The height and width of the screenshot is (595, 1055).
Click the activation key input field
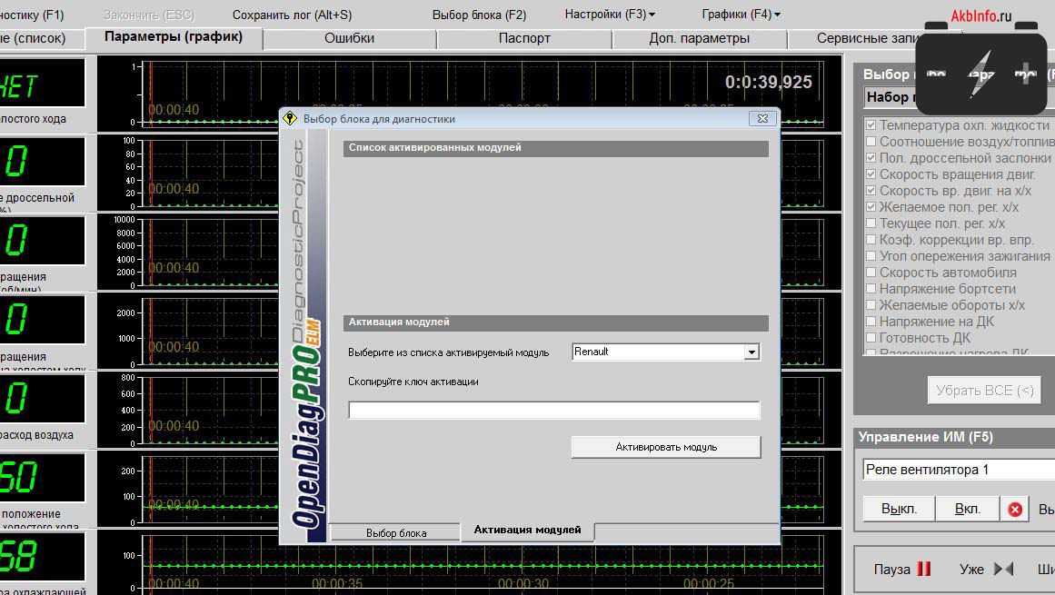[553, 411]
